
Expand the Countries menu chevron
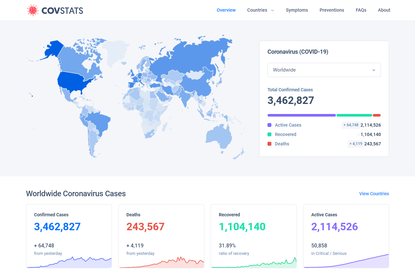coord(272,10)
